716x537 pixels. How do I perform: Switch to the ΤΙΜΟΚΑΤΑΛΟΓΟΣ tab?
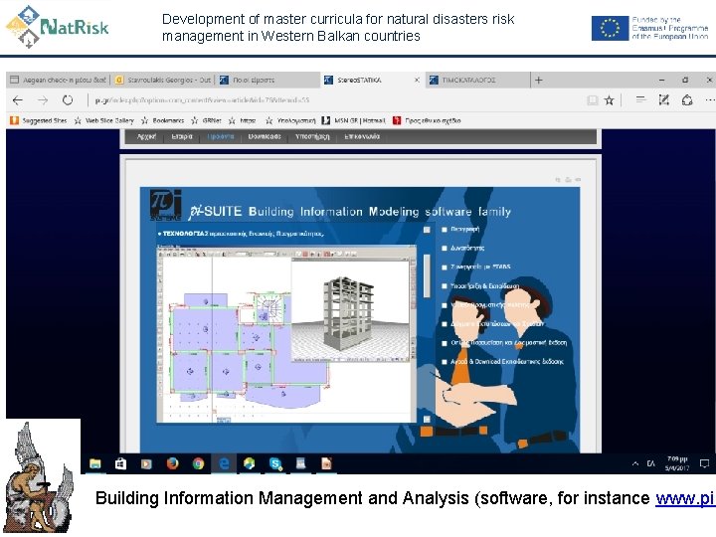[x=477, y=80]
